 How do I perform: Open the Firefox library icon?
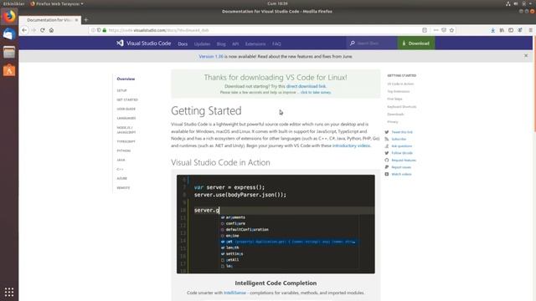point(502,30)
